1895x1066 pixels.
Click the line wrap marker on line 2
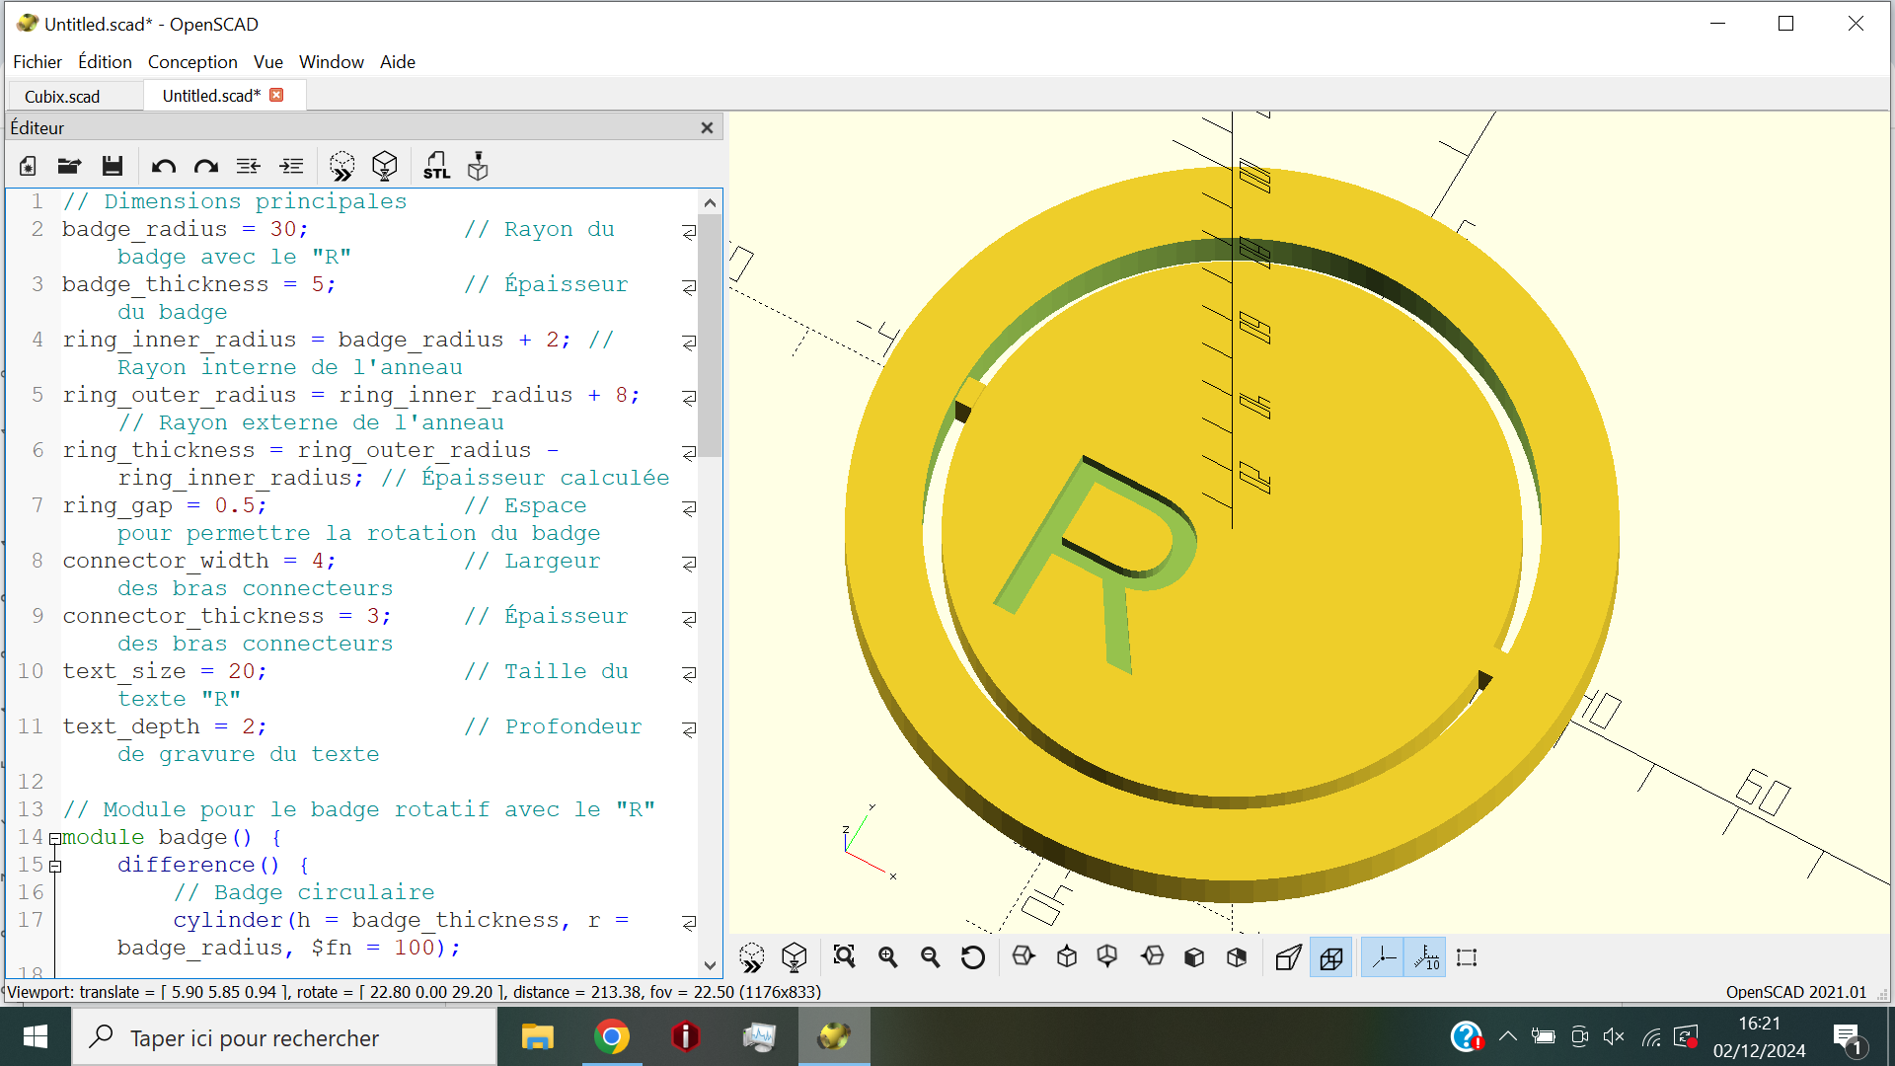pos(689,232)
